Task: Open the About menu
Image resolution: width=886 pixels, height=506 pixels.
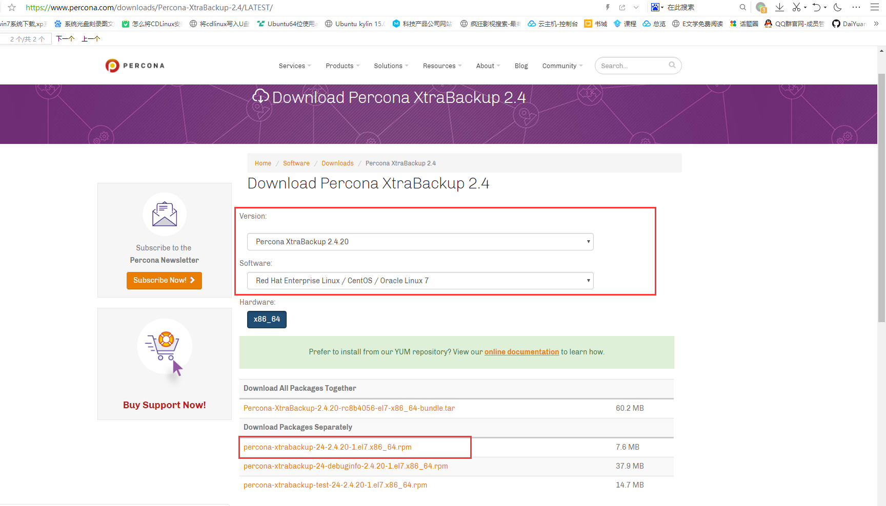Action: 488,66
